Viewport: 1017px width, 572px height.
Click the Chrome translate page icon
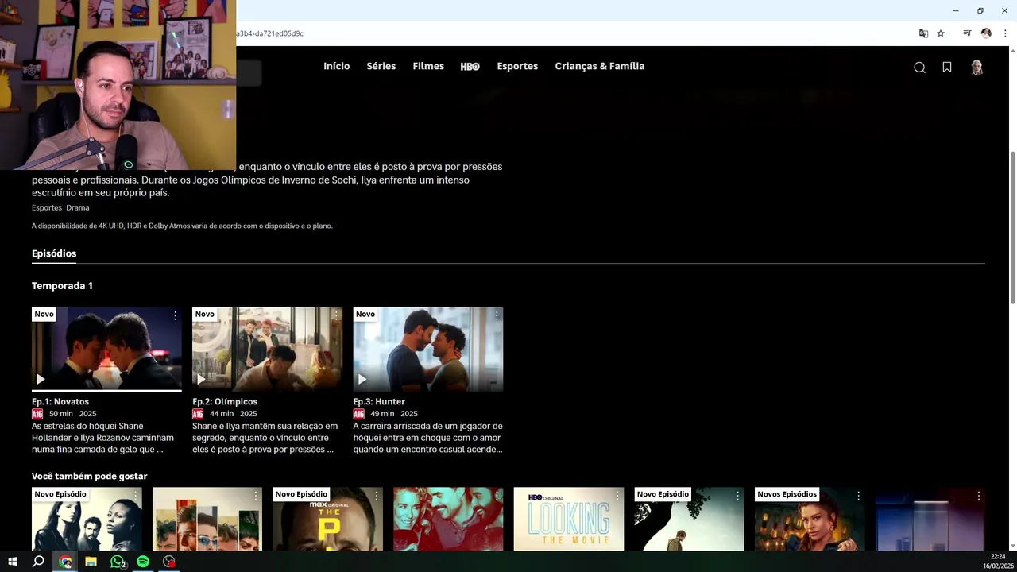tap(923, 33)
